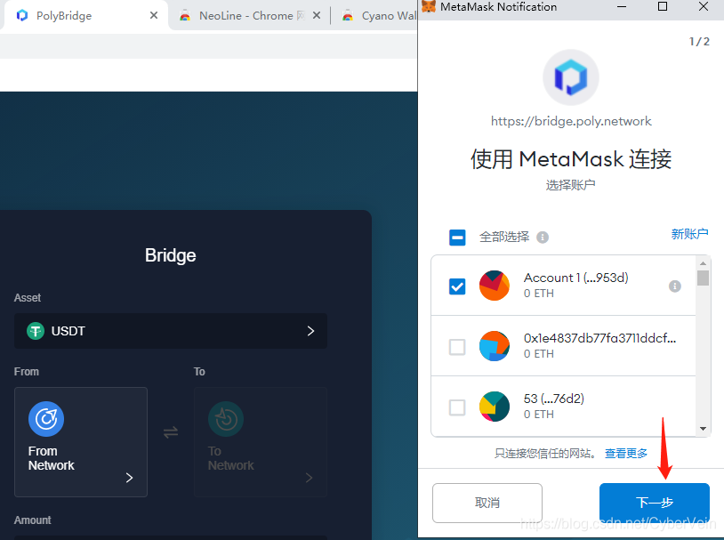Toggle the select all accounts checkbox

[457, 238]
